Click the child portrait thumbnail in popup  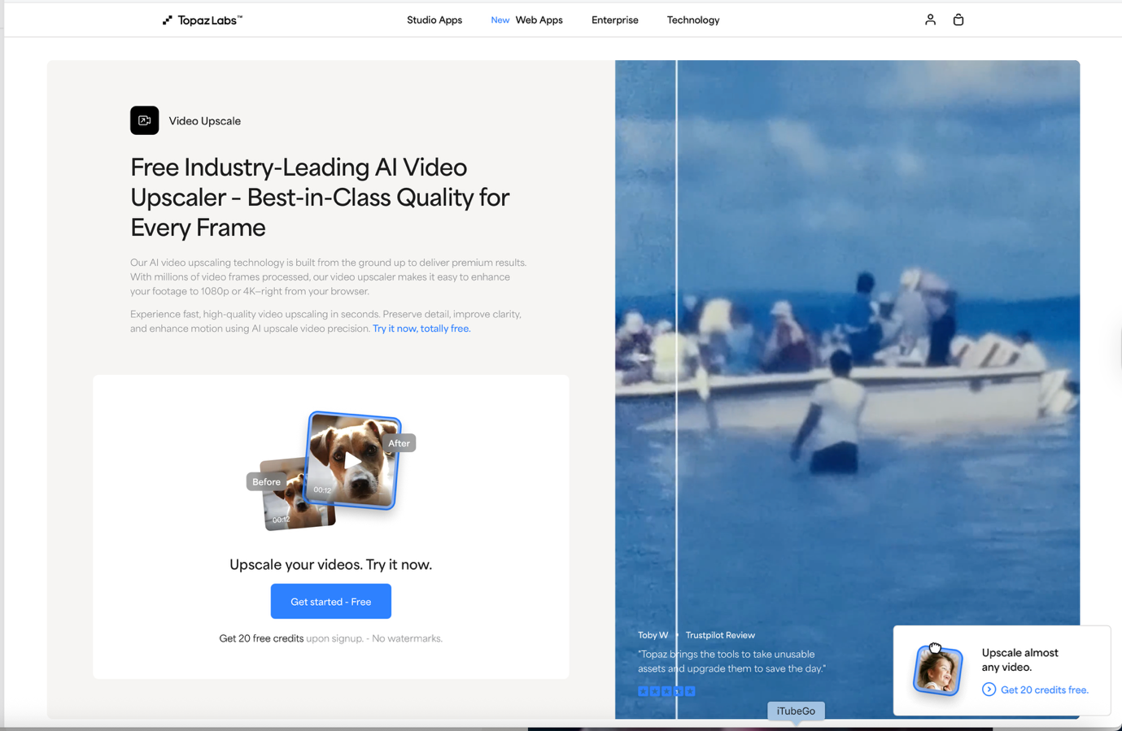pyautogui.click(x=937, y=670)
